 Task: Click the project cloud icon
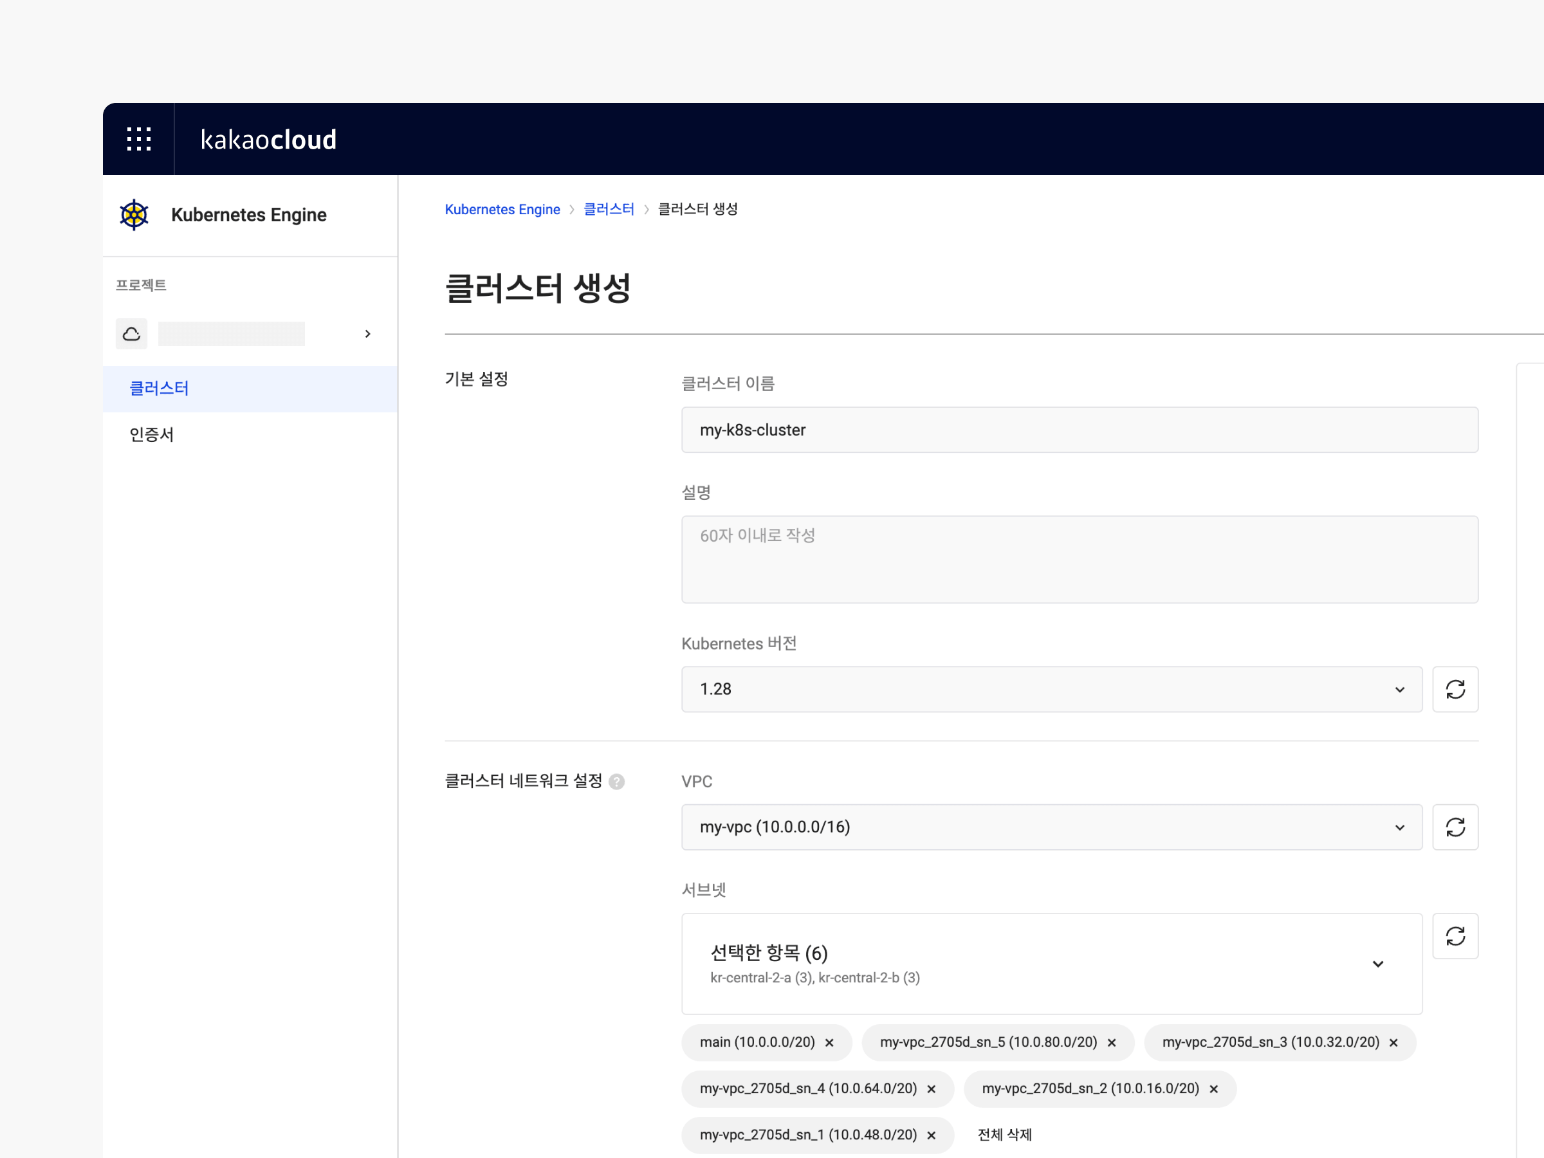[x=131, y=334]
